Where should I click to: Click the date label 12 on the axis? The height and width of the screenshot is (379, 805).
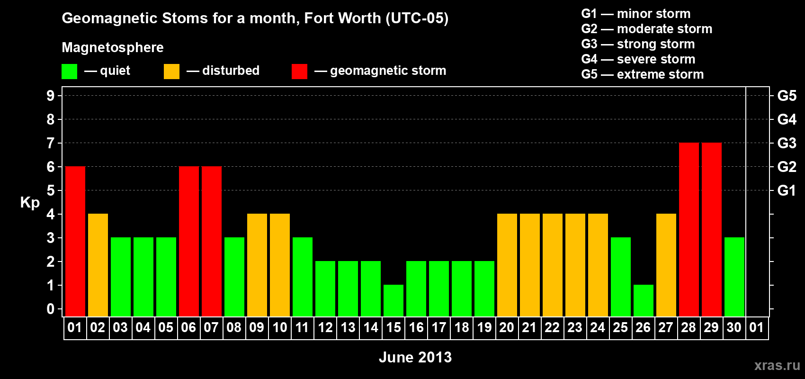point(325,328)
